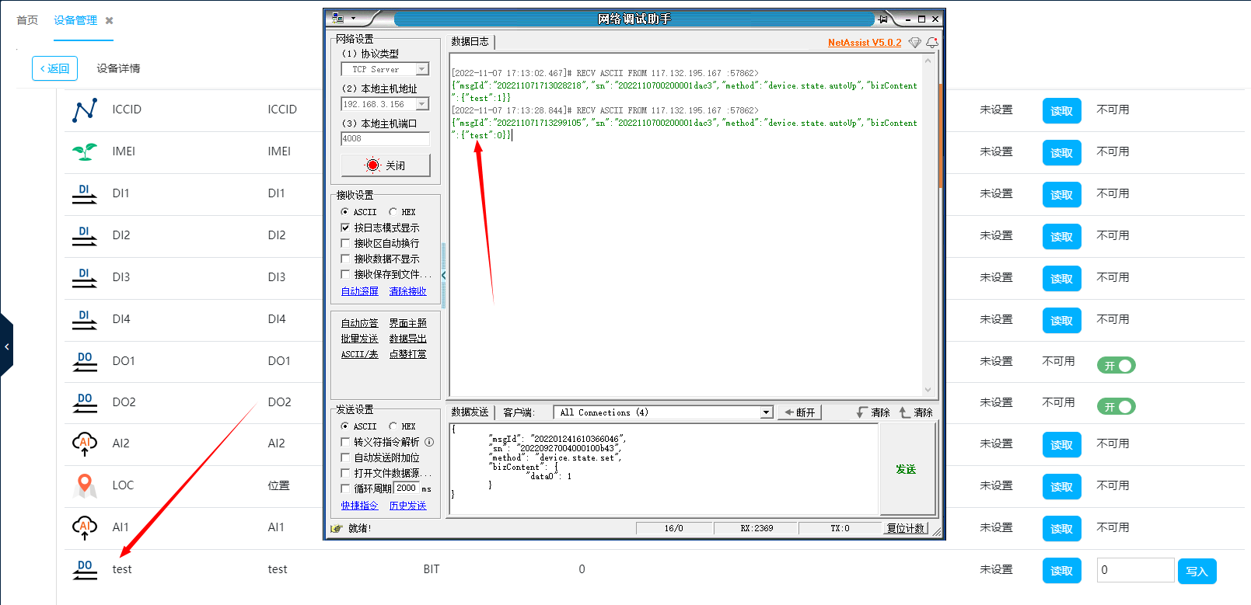Switch to 首页 tab
1251x605 pixels.
coord(27,20)
